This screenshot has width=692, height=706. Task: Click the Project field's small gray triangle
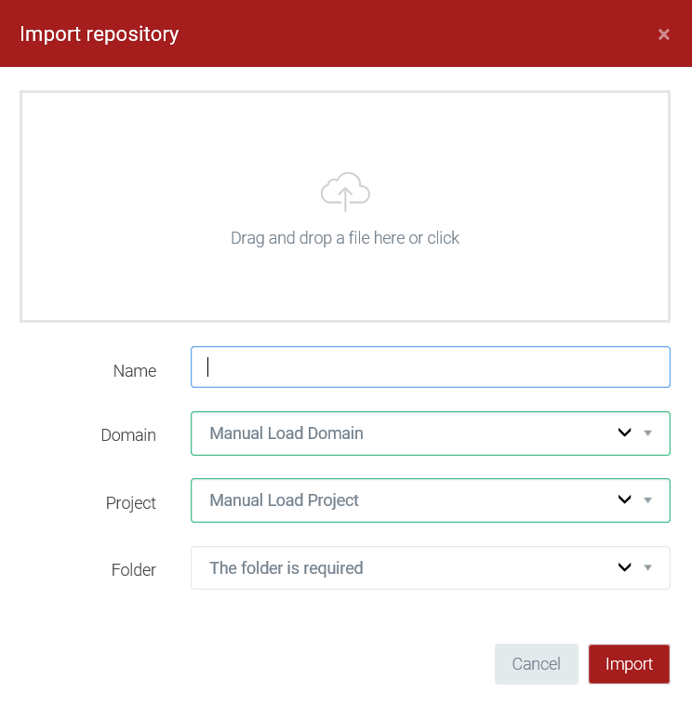pos(648,500)
